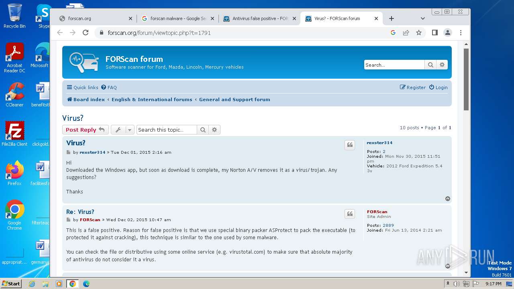Close the forscan.org tab
Image resolution: width=514 pixels, height=289 pixels.
coord(131,18)
